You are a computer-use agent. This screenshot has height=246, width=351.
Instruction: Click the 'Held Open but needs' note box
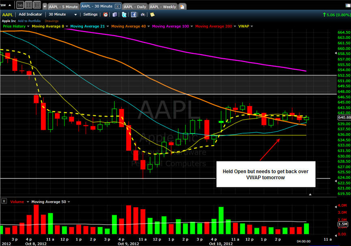266,174
